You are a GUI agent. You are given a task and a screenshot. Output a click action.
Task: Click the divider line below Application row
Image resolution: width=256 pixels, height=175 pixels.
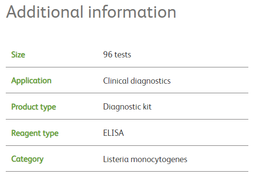click(x=127, y=93)
